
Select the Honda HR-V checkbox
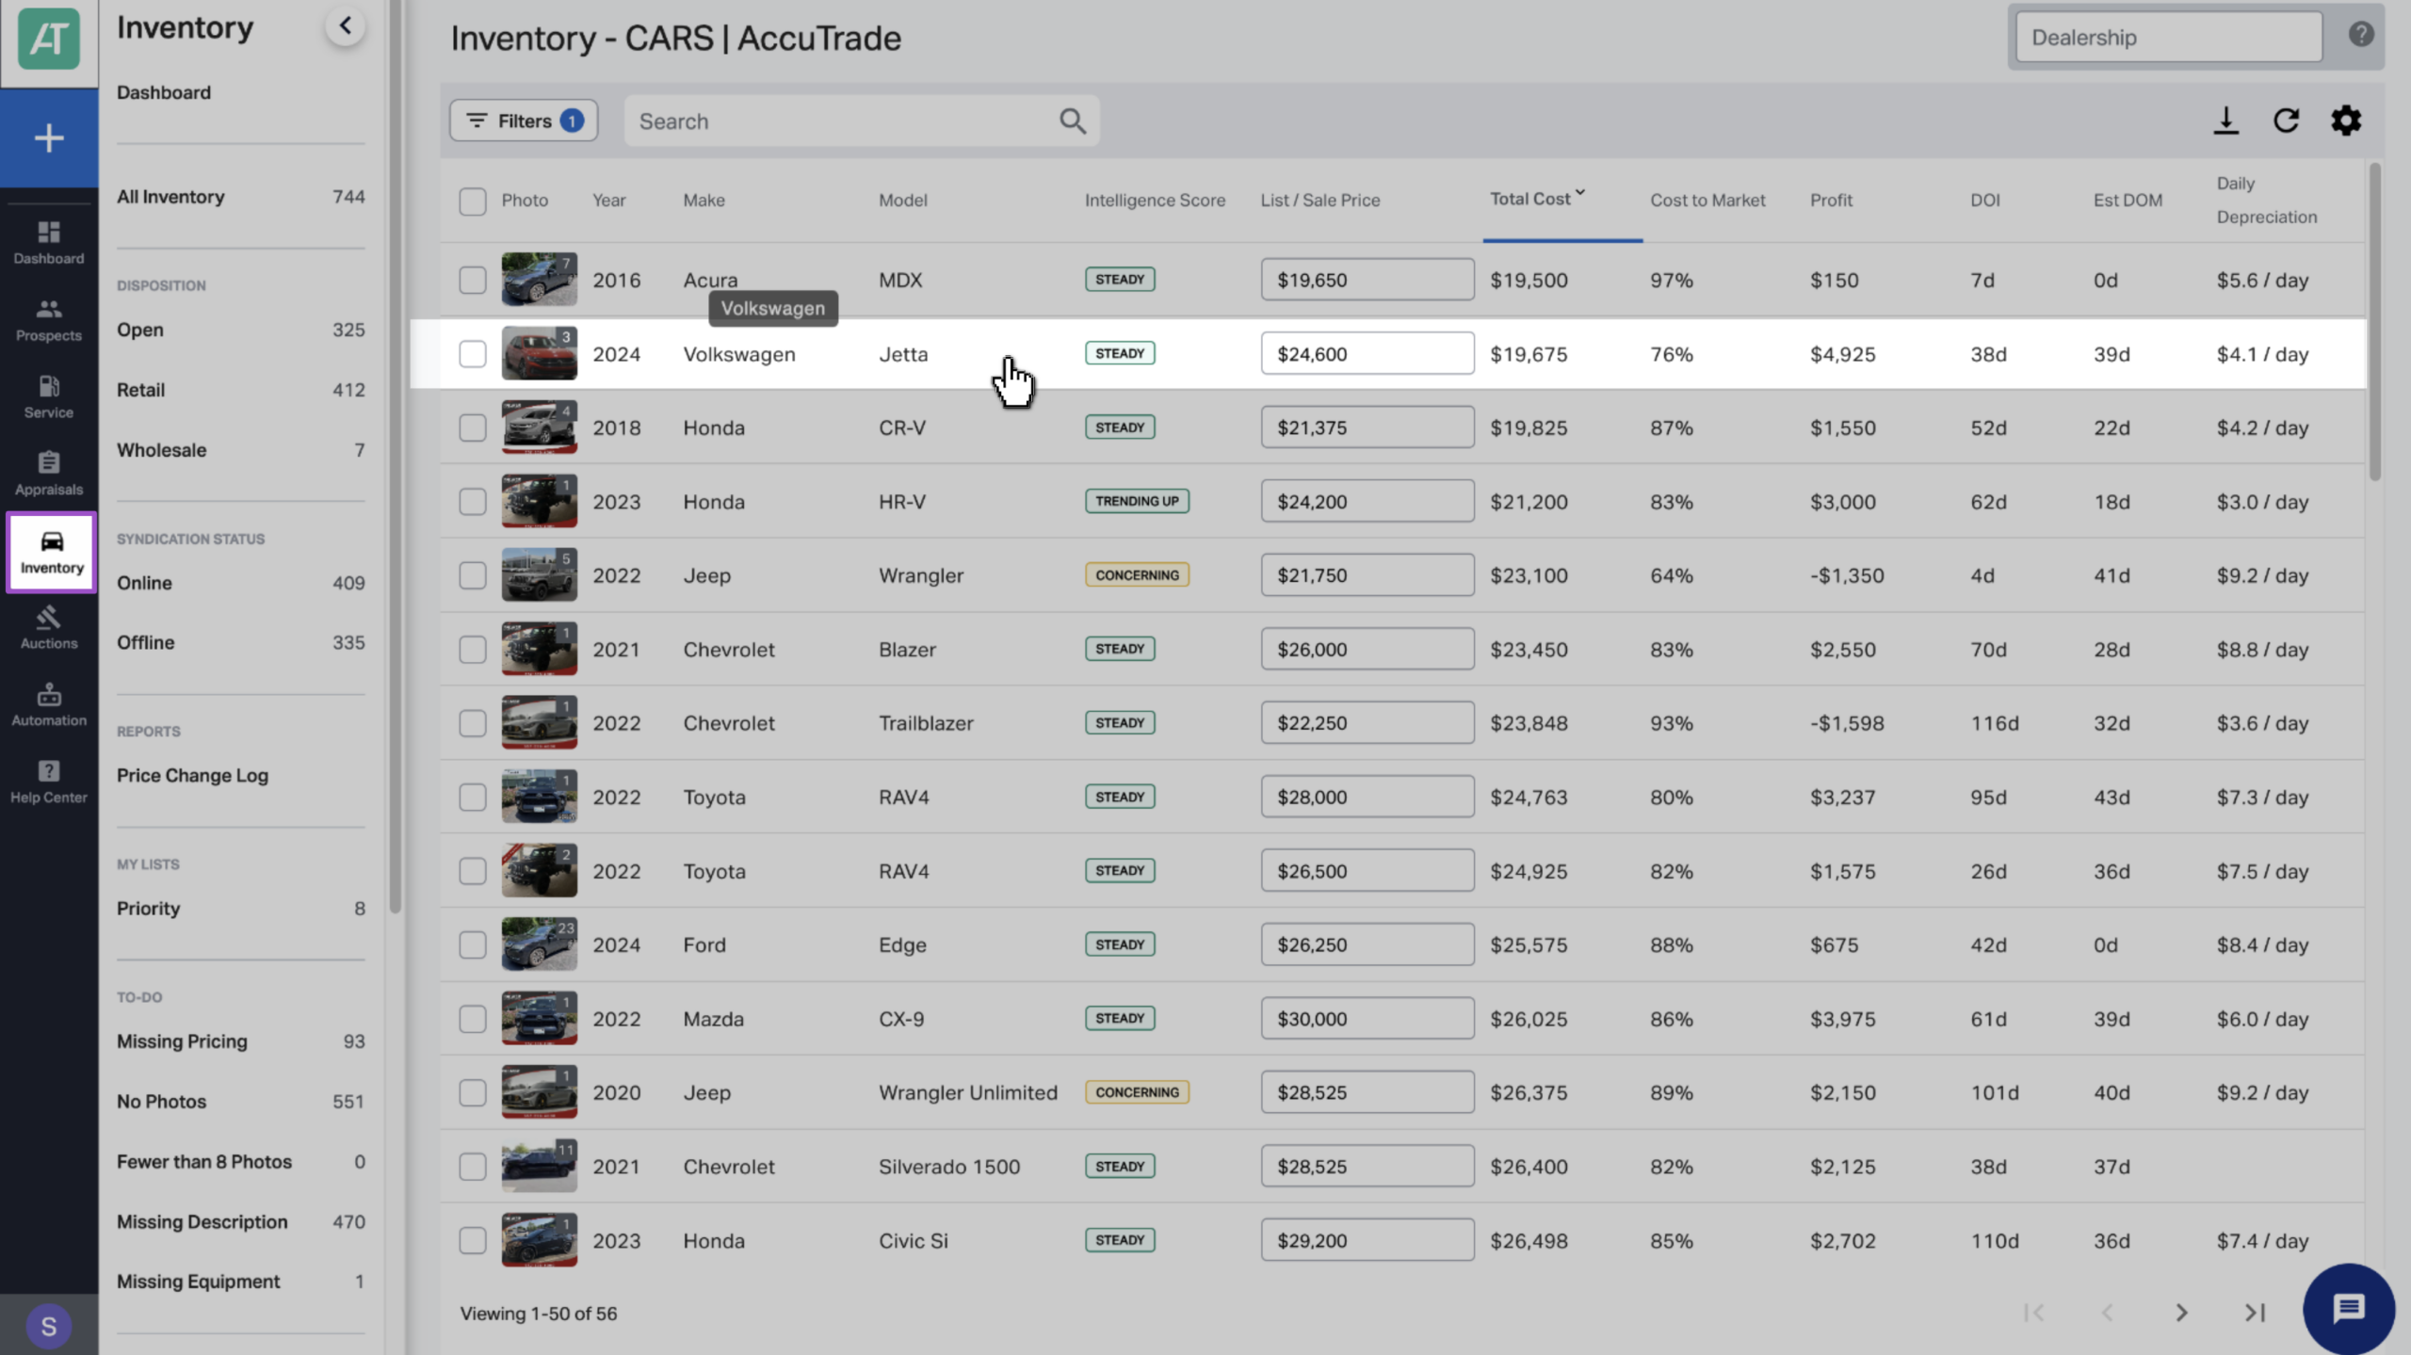click(473, 502)
